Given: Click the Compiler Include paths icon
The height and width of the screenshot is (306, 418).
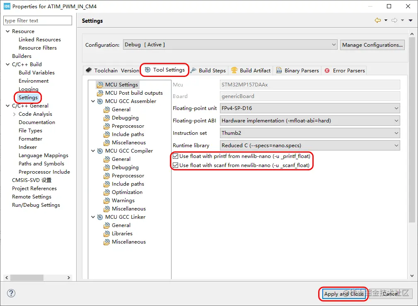Looking at the screenshot, I should click(x=106, y=184).
